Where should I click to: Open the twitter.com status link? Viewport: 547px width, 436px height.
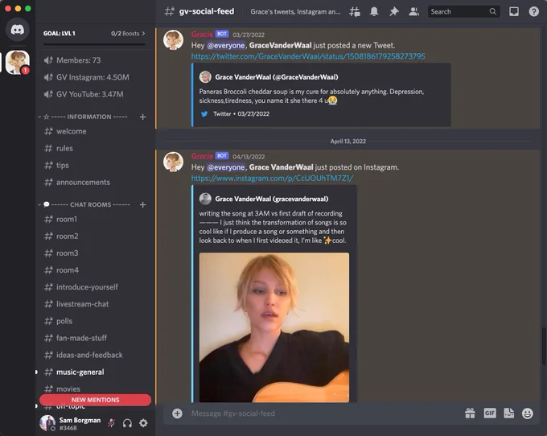tap(308, 56)
